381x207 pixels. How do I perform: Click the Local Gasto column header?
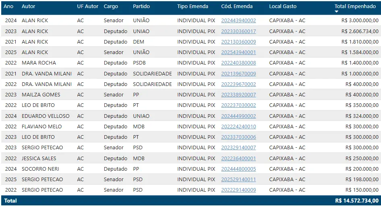[283, 6]
